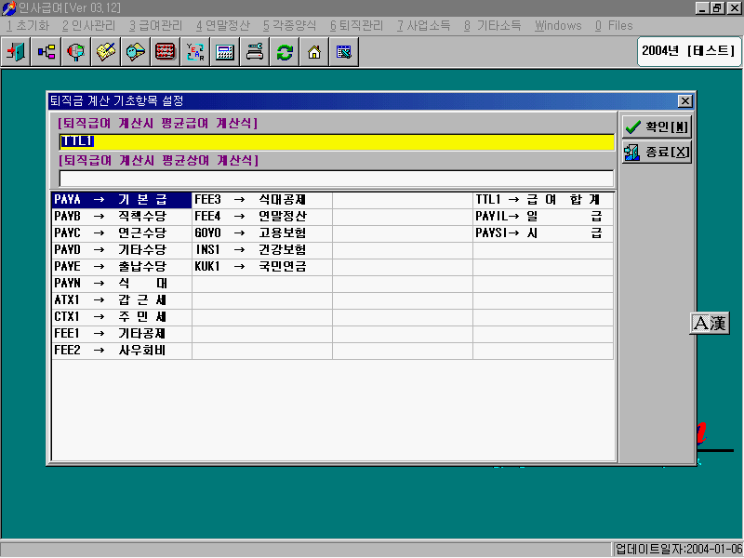The height and width of the screenshot is (558, 744).
Task: Select the KUK1 국민연금 item
Action: pyautogui.click(x=261, y=267)
